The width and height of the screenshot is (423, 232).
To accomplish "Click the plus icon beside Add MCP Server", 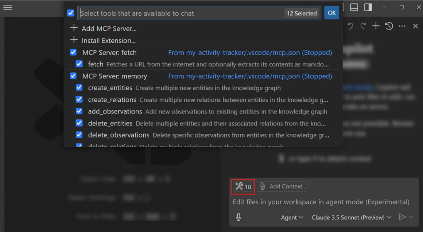I will point(74,28).
